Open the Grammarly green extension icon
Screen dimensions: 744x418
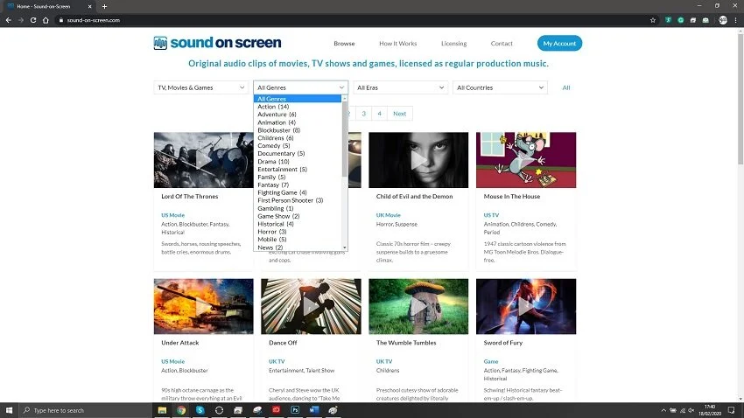[681, 20]
